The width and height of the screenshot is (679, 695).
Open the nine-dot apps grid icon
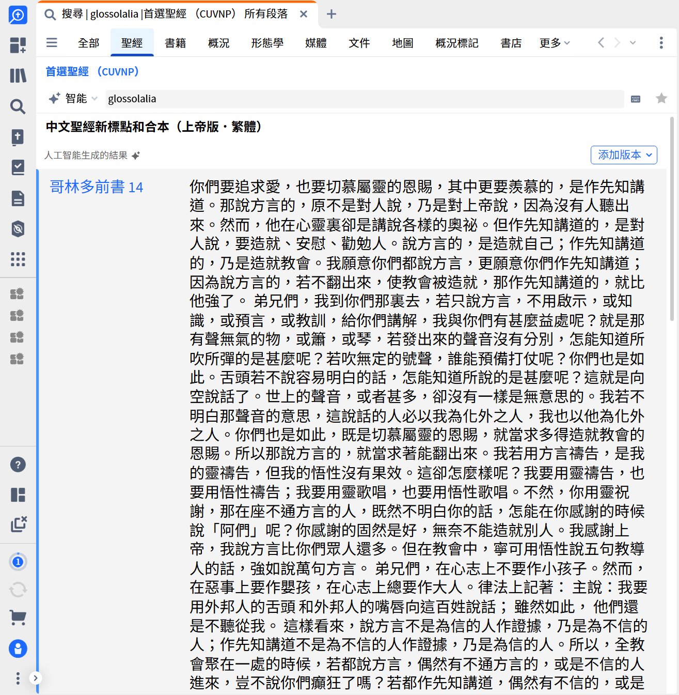(18, 259)
